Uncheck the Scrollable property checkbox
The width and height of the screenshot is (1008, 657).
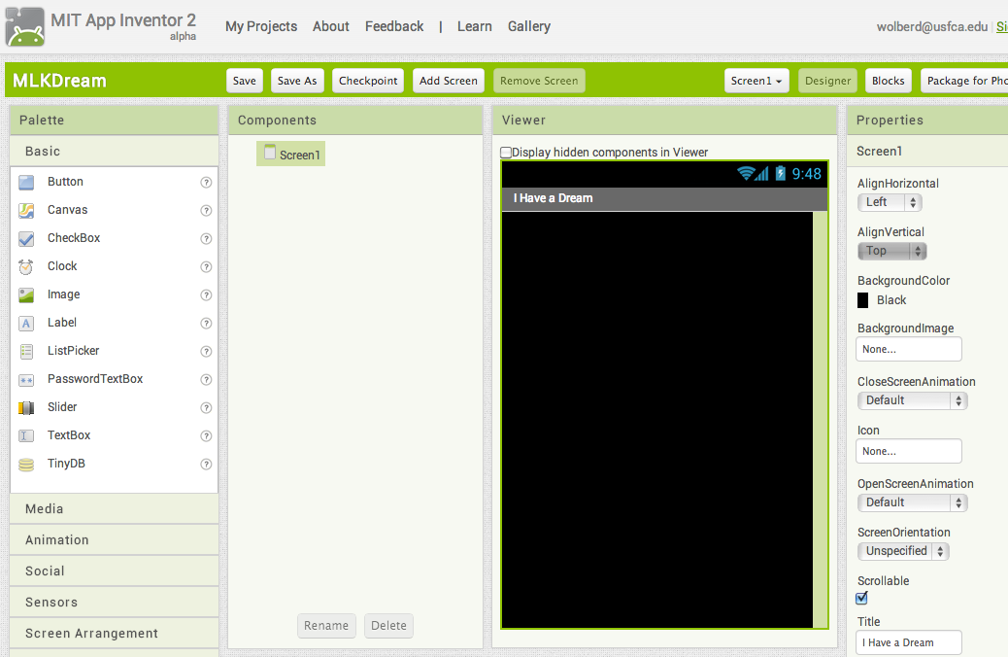click(862, 599)
